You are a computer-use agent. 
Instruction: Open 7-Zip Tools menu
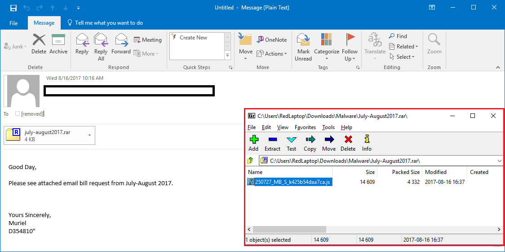coord(328,127)
